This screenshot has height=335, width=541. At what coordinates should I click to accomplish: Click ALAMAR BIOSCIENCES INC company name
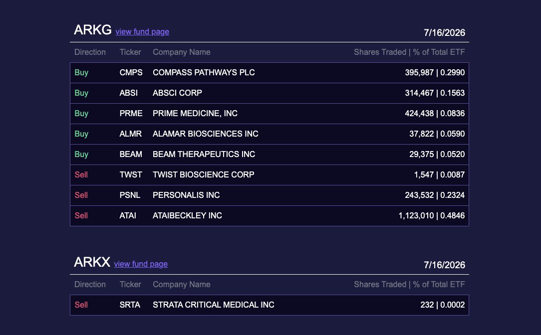[x=206, y=134]
